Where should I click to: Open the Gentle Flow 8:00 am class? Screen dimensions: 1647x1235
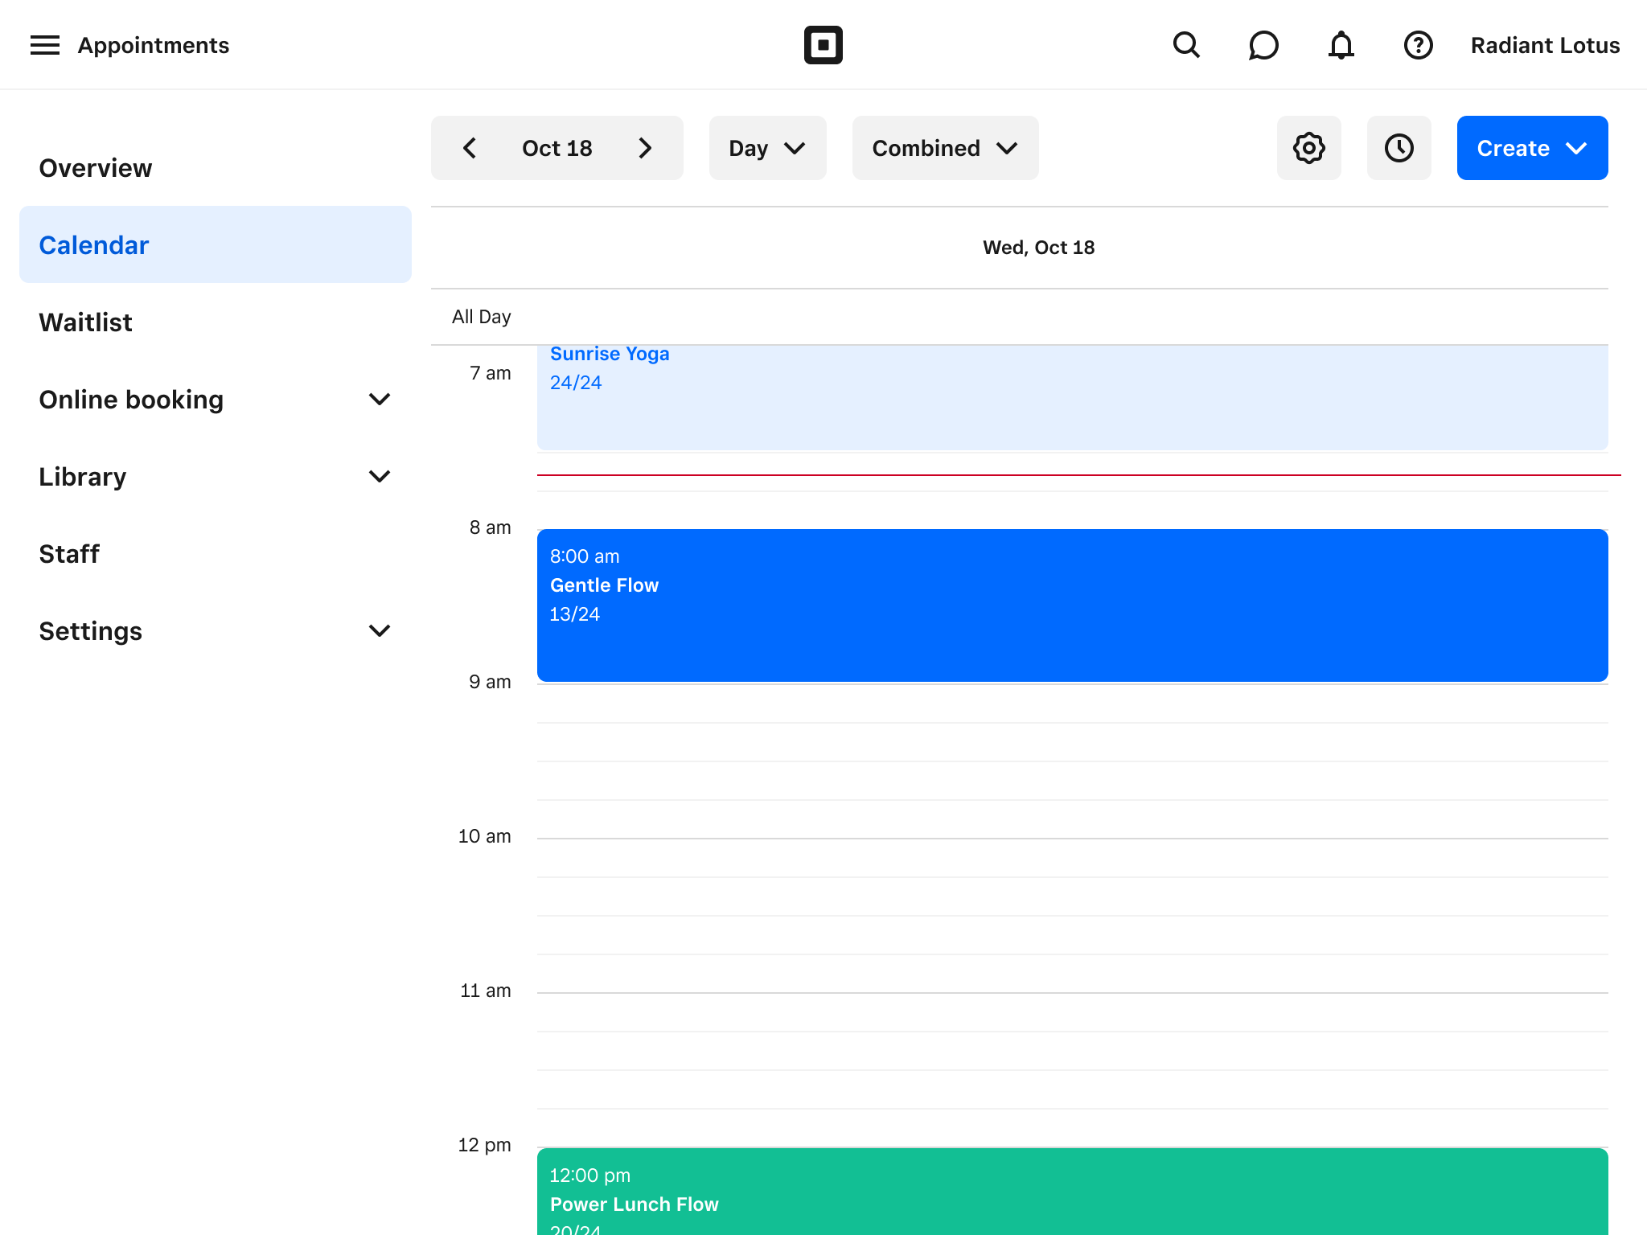coord(1072,605)
